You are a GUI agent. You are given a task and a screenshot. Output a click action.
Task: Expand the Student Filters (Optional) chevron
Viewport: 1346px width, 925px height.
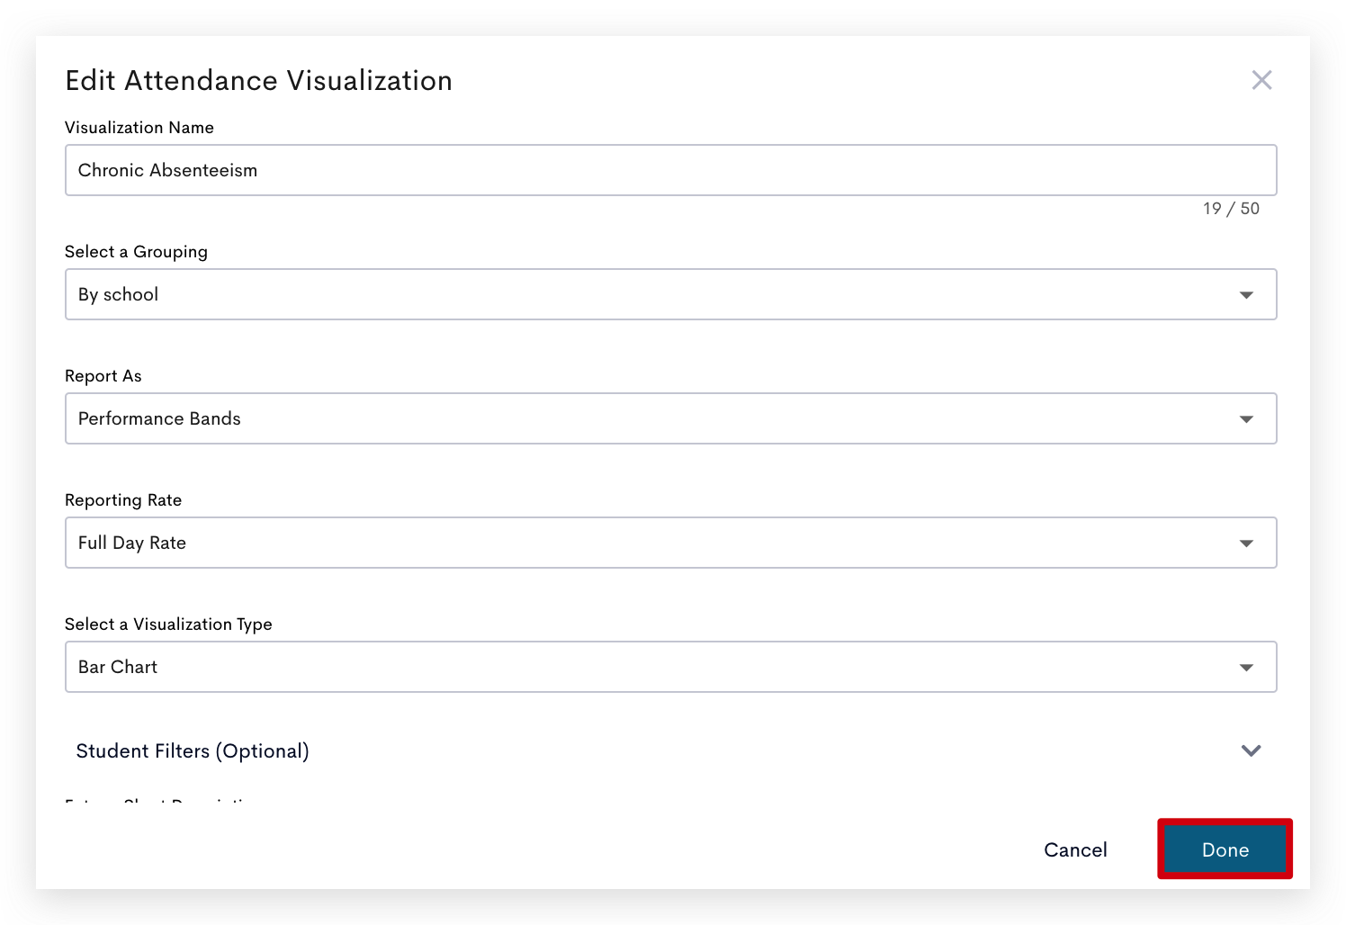(1251, 750)
